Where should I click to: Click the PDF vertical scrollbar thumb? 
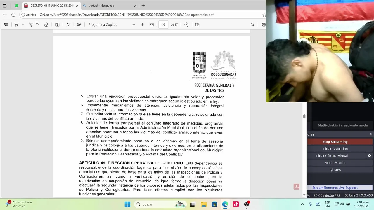click(x=304, y=116)
